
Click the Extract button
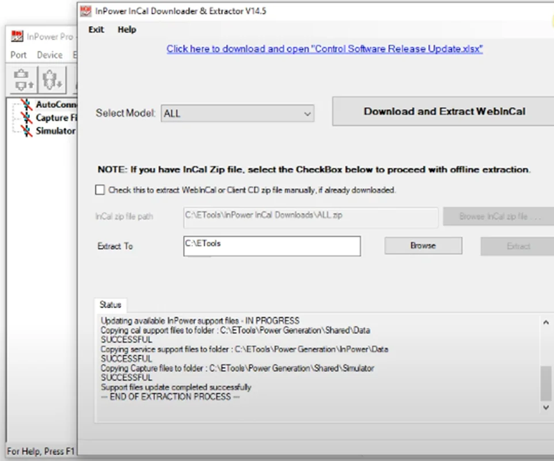point(517,247)
